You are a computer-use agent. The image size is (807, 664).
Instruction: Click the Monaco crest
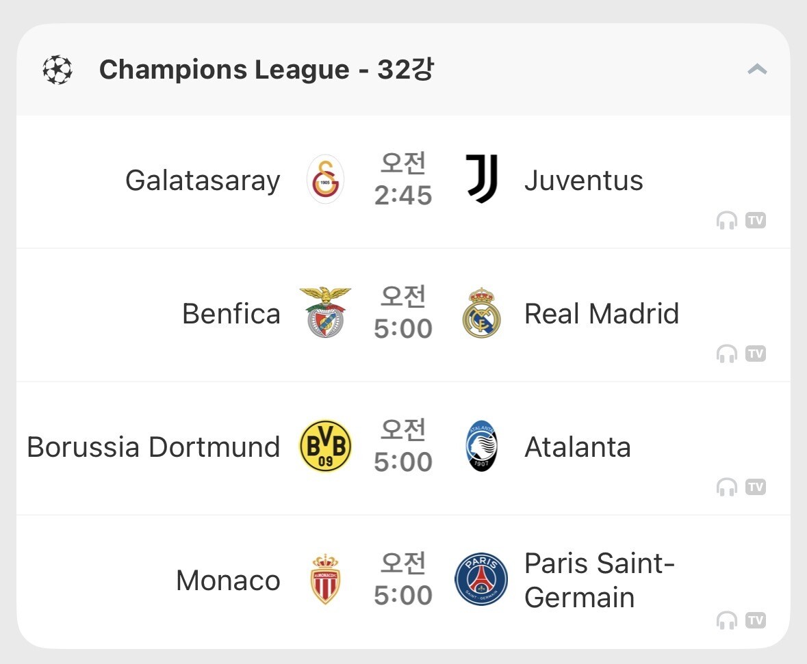[325, 579]
